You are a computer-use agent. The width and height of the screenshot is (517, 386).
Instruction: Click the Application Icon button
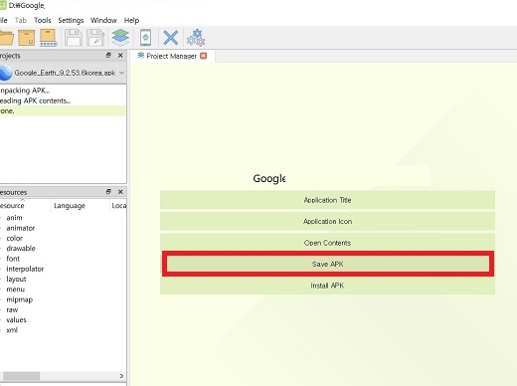tap(327, 221)
